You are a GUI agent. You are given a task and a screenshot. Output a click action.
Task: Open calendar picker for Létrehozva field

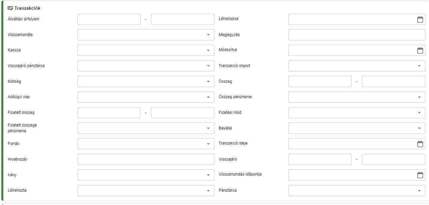[x=420, y=19]
